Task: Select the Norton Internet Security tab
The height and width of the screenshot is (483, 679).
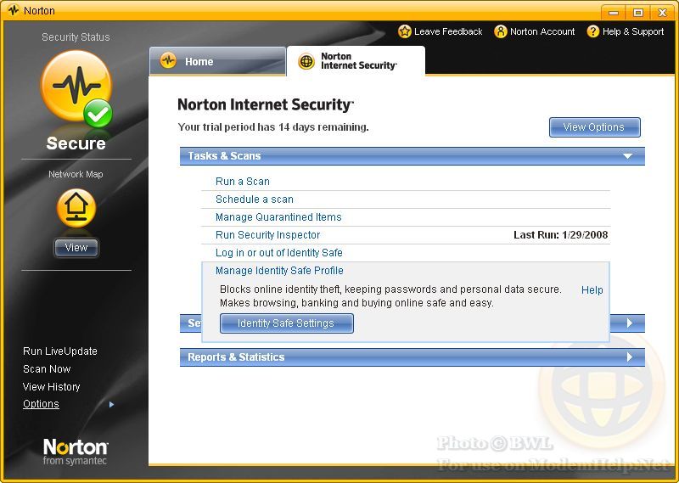Action: 356,61
